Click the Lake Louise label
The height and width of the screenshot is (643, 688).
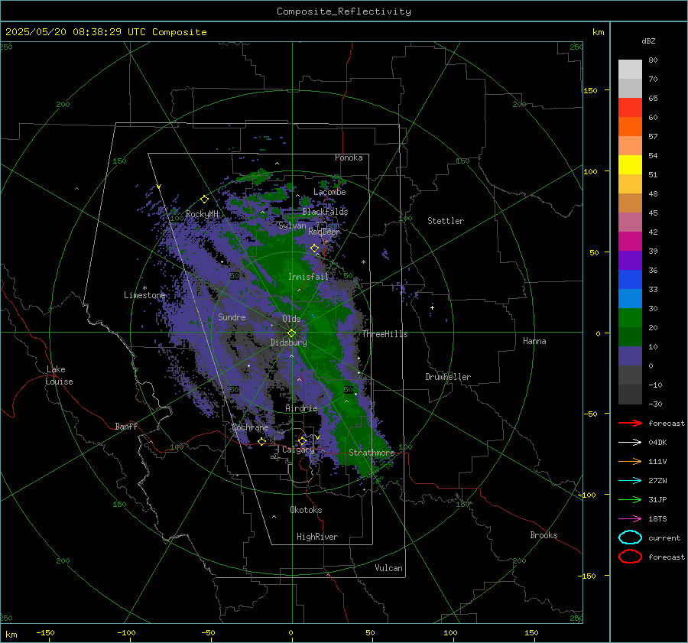click(x=59, y=375)
